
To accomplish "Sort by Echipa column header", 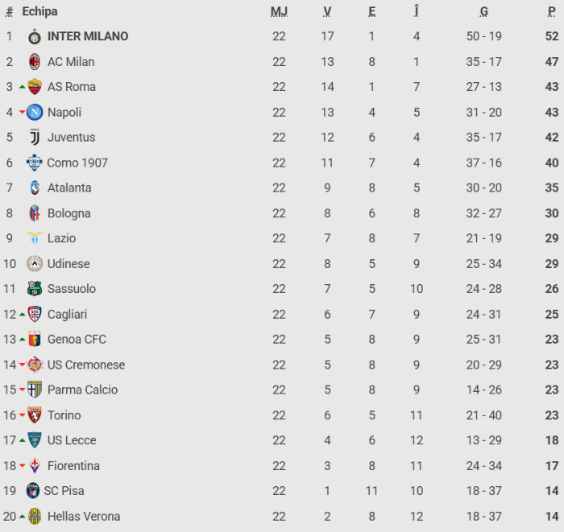I will [x=39, y=11].
